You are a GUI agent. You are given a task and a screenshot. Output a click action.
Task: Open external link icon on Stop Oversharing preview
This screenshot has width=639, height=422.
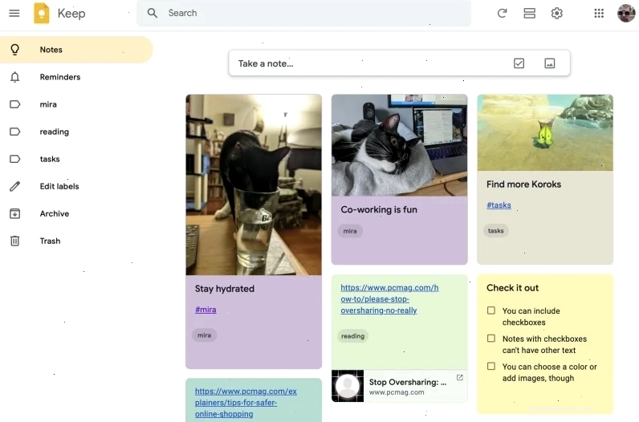pyautogui.click(x=460, y=378)
